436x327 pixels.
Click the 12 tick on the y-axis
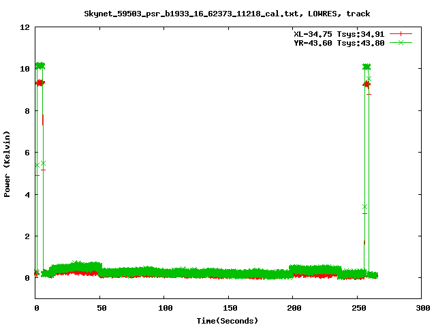pyautogui.click(x=25, y=27)
